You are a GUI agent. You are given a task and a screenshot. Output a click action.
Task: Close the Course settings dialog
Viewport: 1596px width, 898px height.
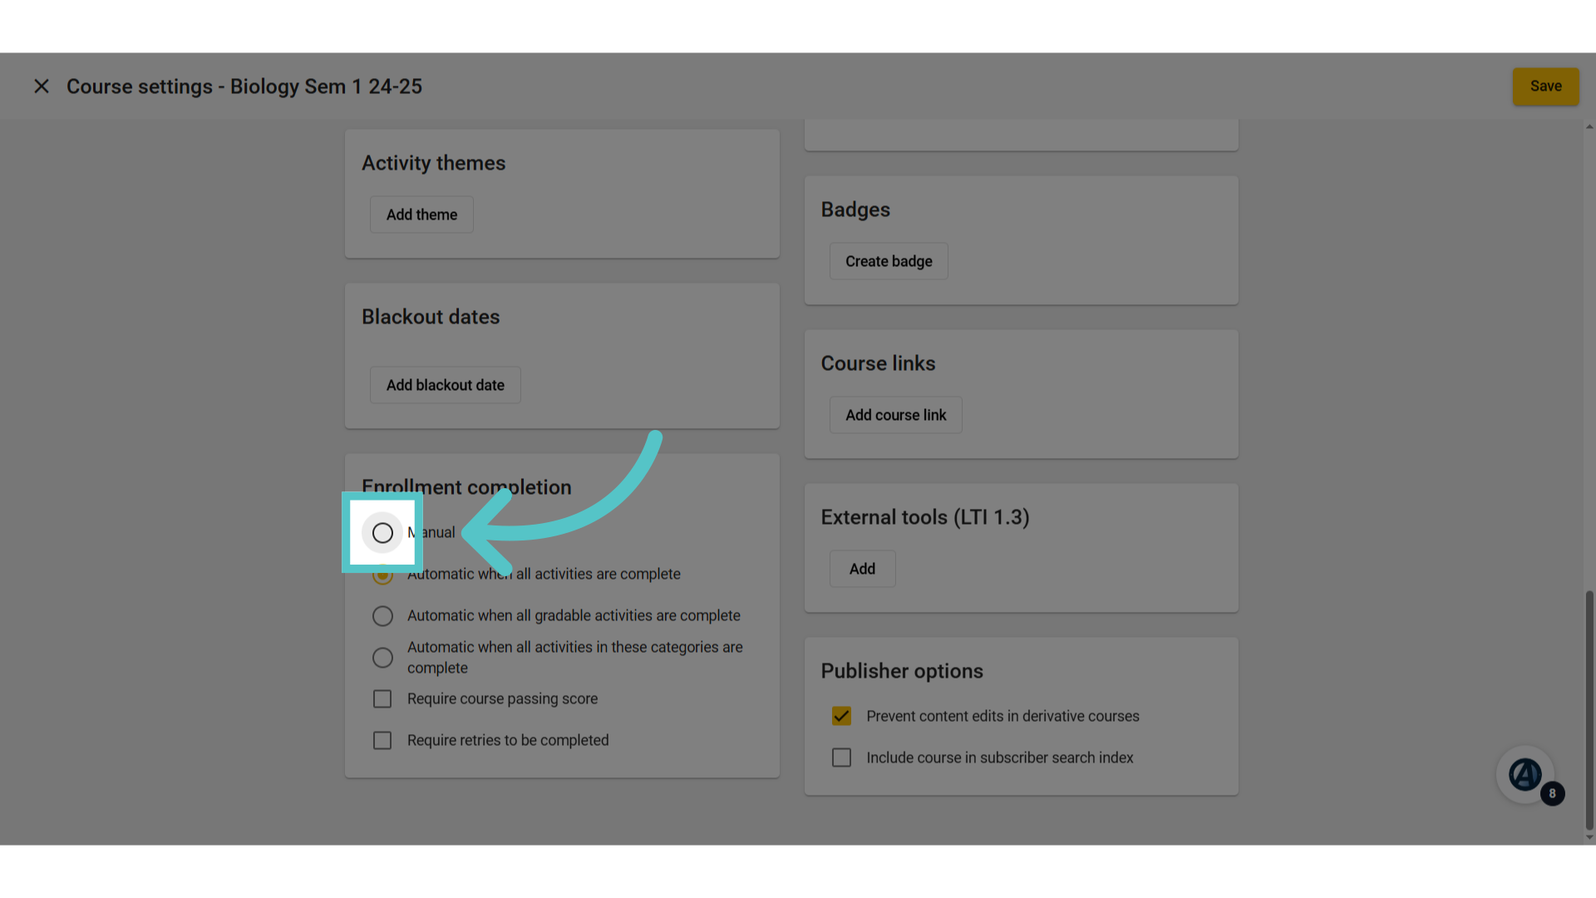pos(42,86)
